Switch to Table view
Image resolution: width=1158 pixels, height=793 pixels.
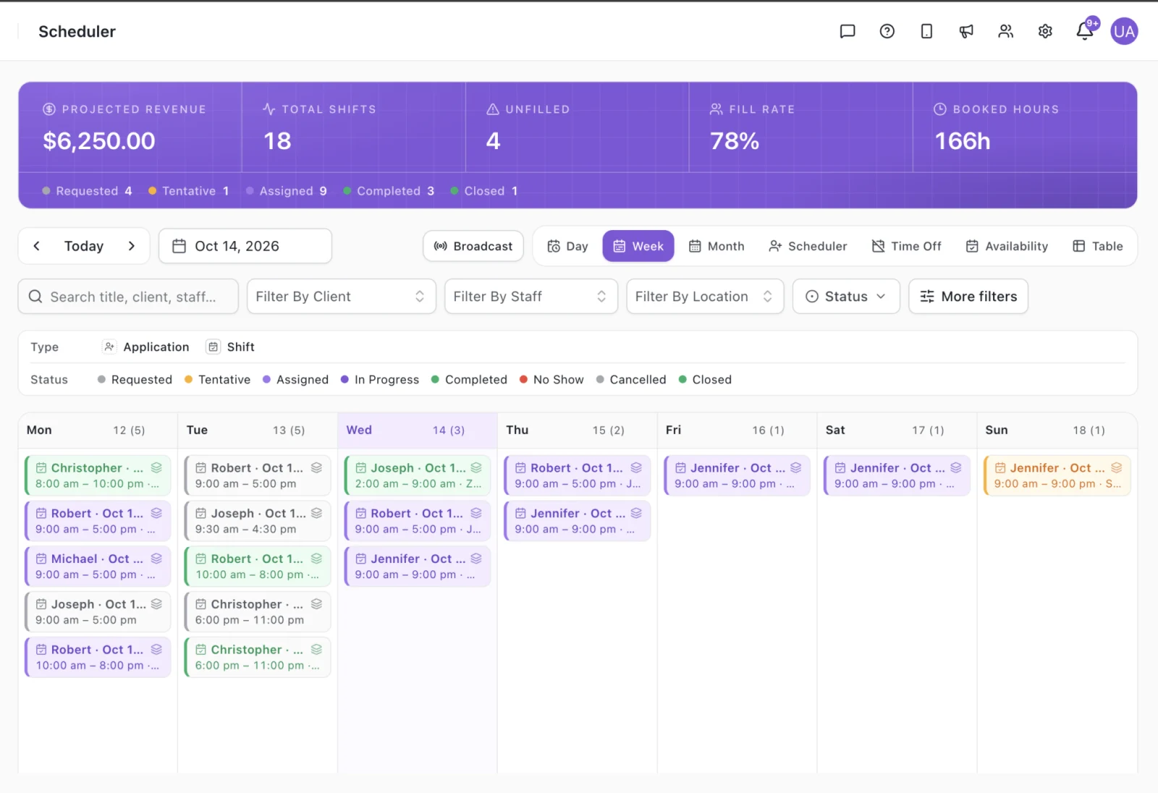(1097, 246)
